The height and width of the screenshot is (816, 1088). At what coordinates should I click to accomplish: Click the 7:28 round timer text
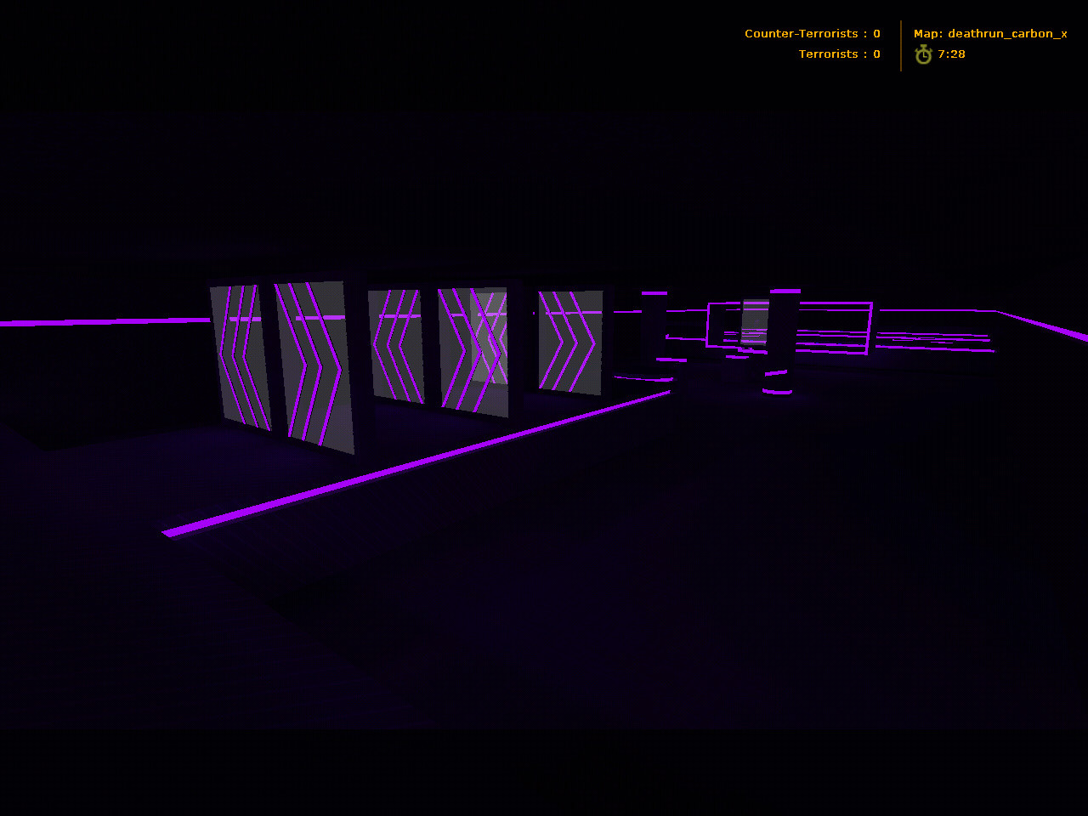pos(951,54)
